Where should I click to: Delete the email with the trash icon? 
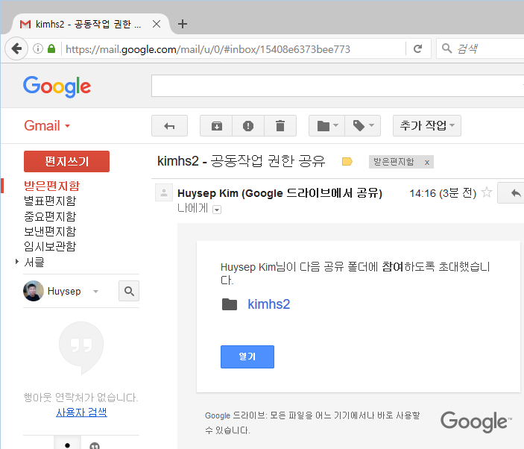coord(280,126)
